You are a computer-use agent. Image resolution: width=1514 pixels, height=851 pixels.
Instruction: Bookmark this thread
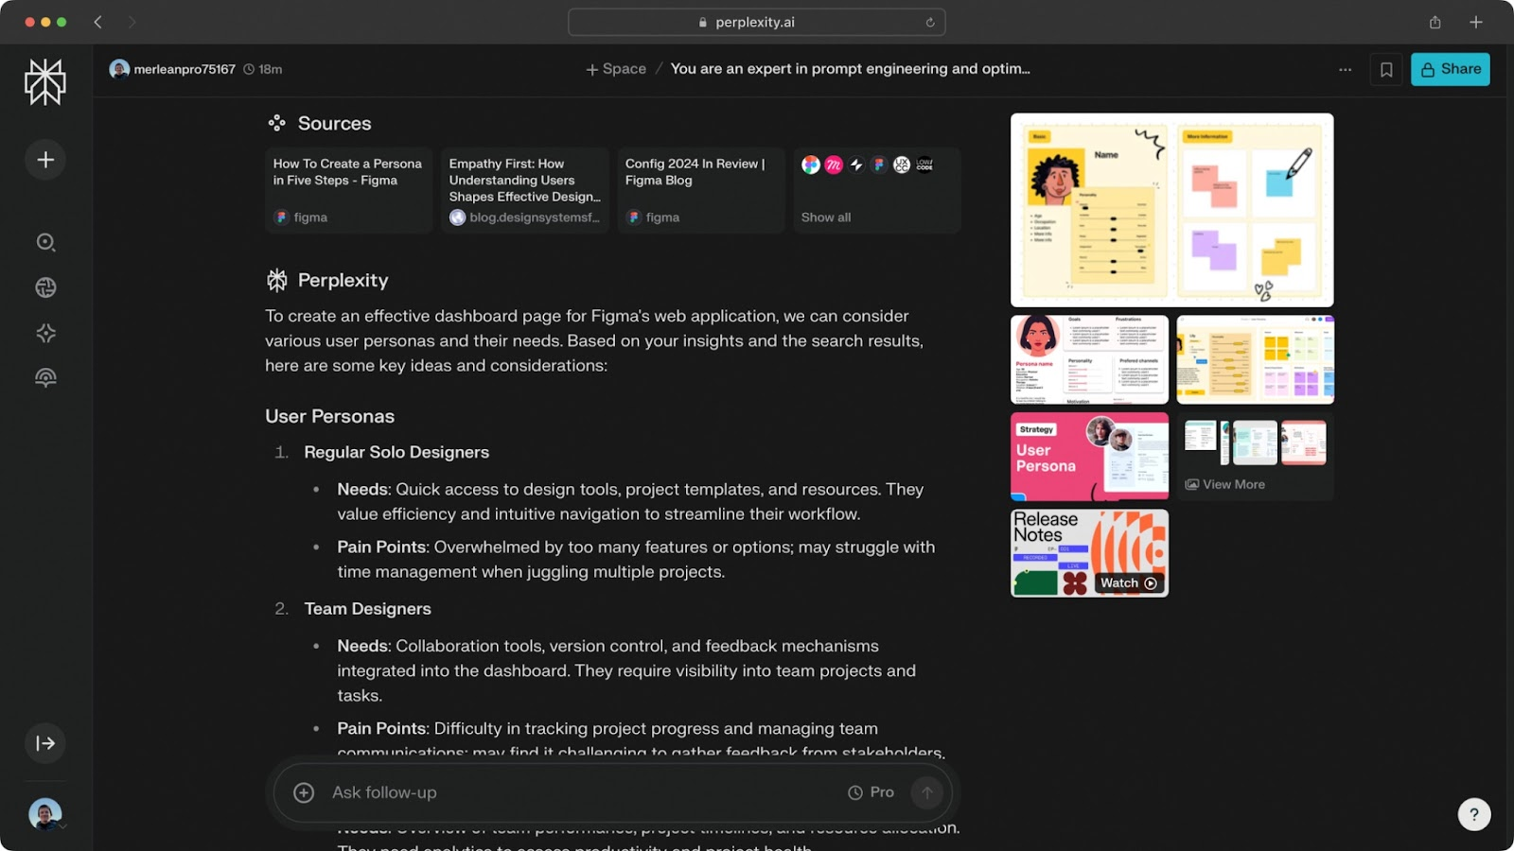(1385, 69)
